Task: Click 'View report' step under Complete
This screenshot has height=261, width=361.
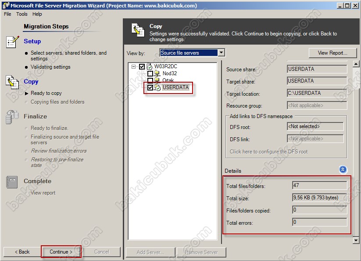Action: [x=43, y=193]
